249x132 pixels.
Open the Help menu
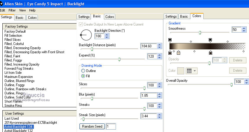(x=32, y=10)
